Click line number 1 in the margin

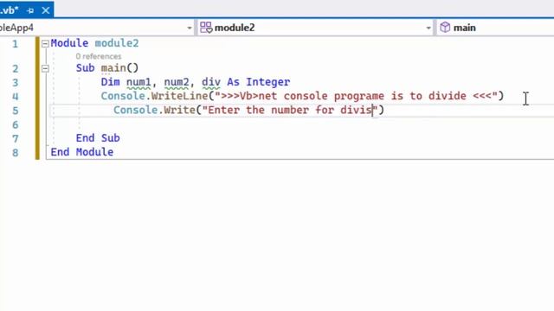(15, 44)
